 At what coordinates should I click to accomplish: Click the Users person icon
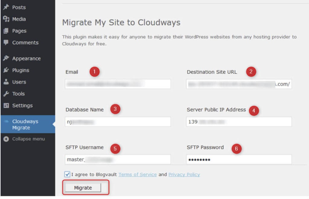pos(6,82)
